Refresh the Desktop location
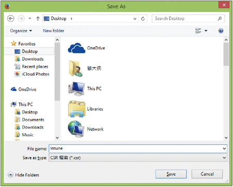The width and height of the screenshot is (233, 187). tap(143, 19)
